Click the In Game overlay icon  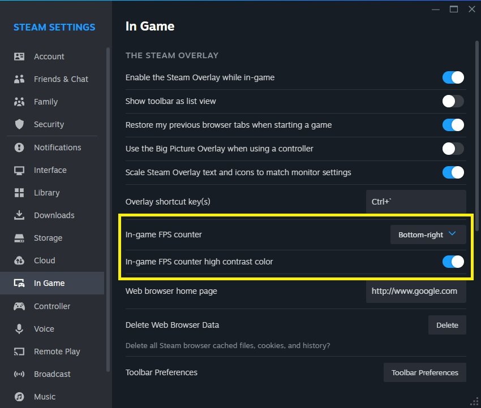pyautogui.click(x=19, y=283)
